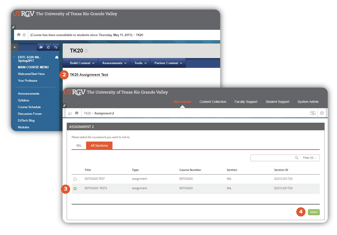Click the coursework search input field
Viewport: 337px width, 235px height.
(x=272, y=158)
